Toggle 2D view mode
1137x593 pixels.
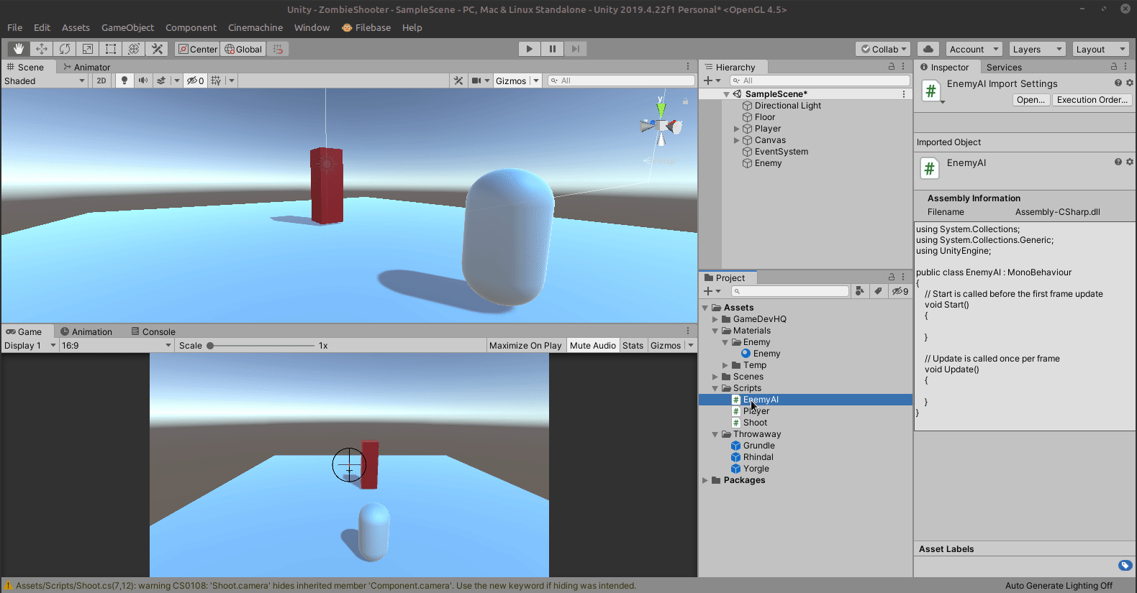[x=101, y=81]
